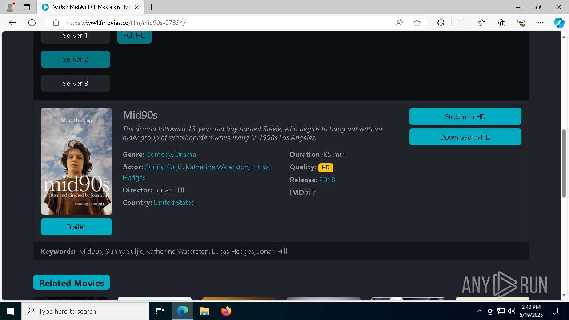
Task: Click the Mid90s movie poster
Action: (x=76, y=161)
